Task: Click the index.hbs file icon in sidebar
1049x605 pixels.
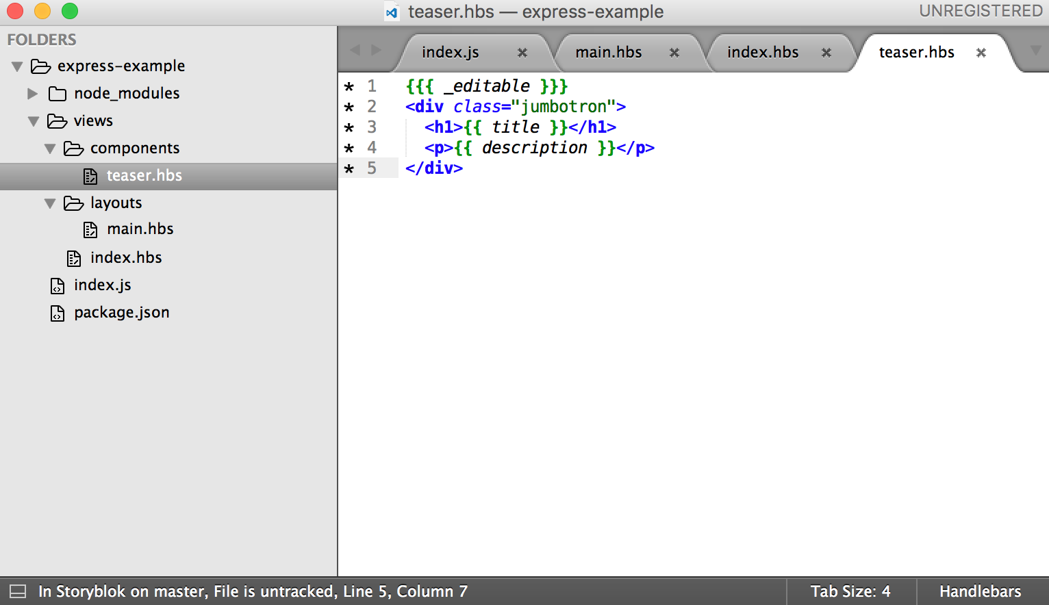Action: point(74,259)
